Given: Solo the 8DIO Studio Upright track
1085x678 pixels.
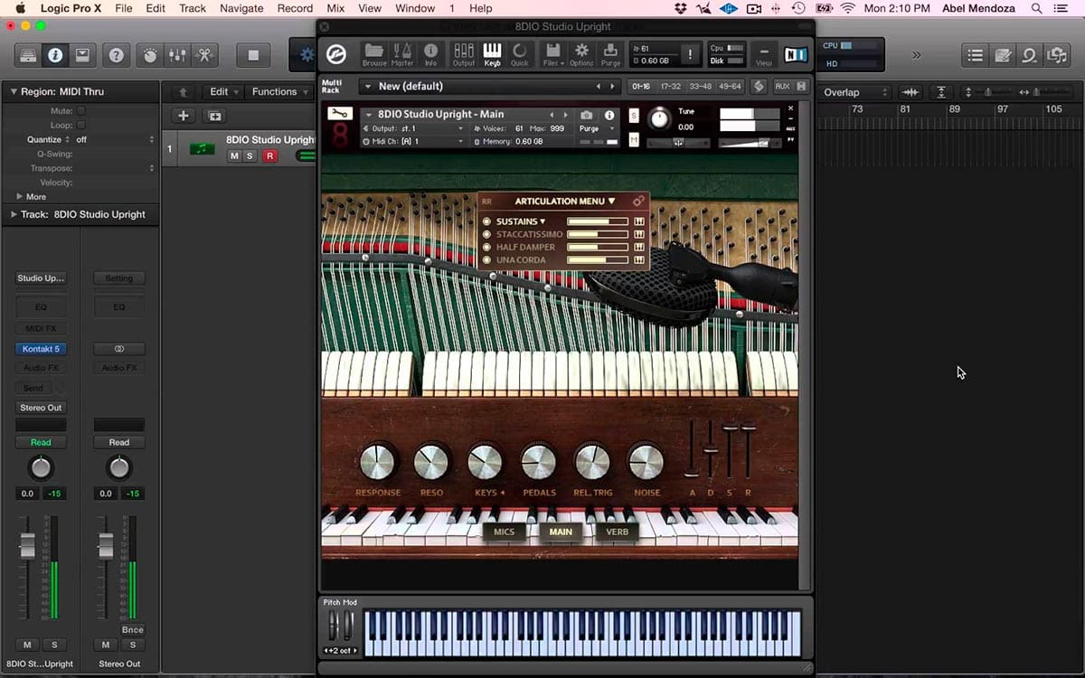Looking at the screenshot, I should coord(250,156).
